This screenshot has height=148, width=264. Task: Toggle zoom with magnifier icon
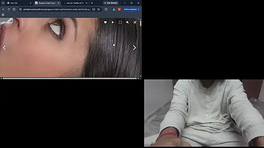point(127,22)
